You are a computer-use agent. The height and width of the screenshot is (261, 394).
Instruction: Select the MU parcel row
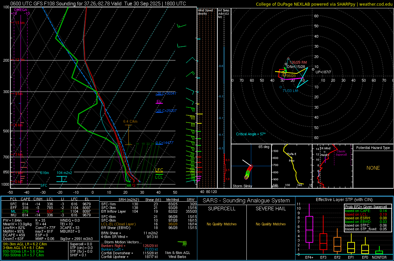50,215
